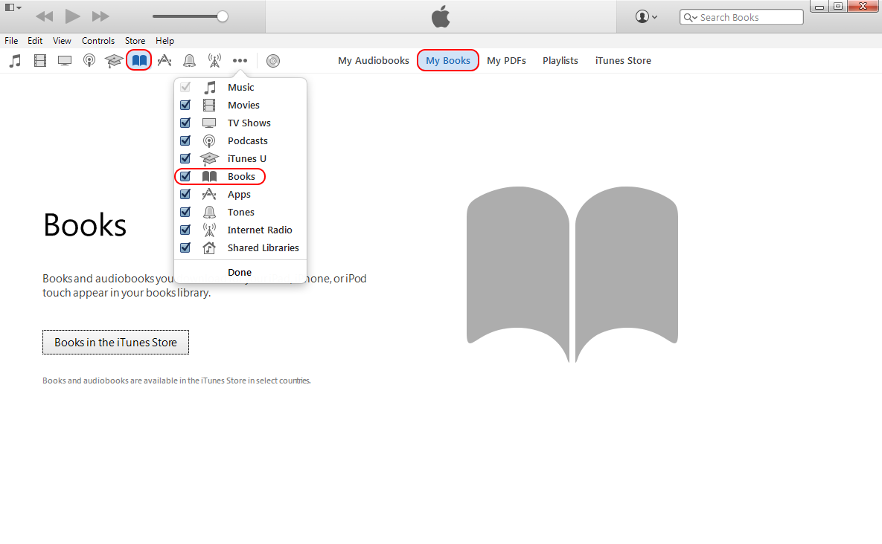Open the Store menu
This screenshot has height=544, width=882.
pos(135,40)
